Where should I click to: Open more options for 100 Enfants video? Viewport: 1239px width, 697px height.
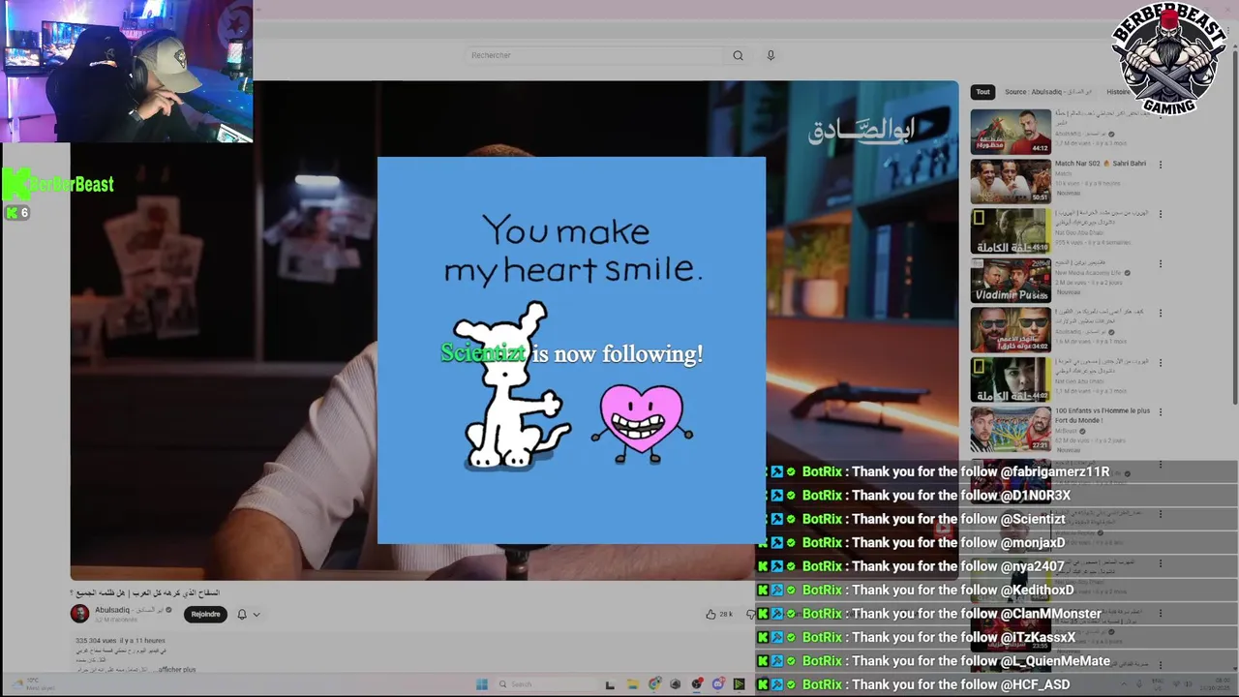pos(1160,412)
